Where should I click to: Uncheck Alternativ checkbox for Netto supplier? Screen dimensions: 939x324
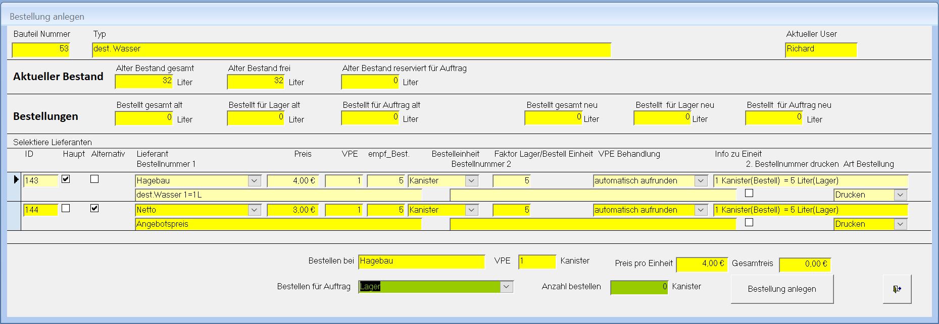pyautogui.click(x=94, y=208)
